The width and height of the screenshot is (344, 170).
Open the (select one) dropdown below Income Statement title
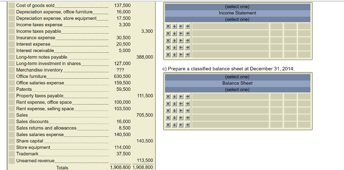click(238, 19)
